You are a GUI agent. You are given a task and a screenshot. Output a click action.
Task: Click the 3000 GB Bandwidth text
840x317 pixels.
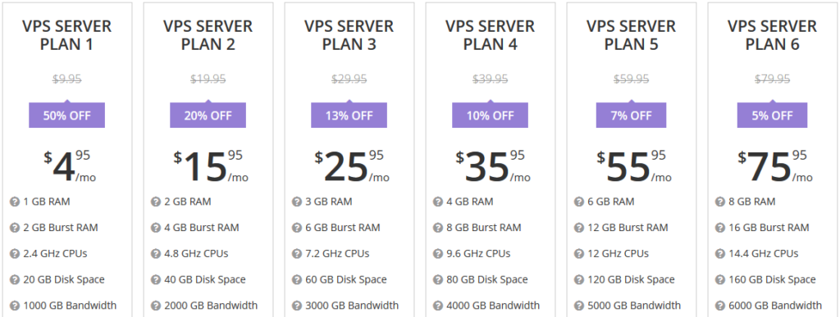(x=352, y=306)
